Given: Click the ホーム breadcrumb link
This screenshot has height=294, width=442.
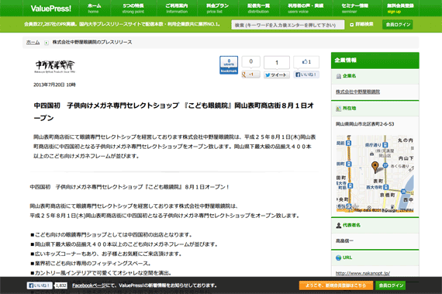Looking at the screenshot, I should (x=33, y=43).
